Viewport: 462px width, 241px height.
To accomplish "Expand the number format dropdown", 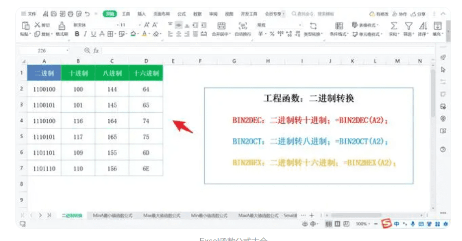I will [300, 25].
